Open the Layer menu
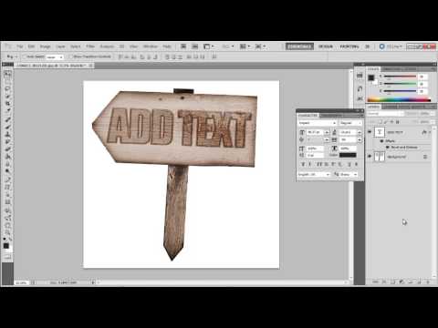The width and height of the screenshot is (438, 328). pos(60,46)
